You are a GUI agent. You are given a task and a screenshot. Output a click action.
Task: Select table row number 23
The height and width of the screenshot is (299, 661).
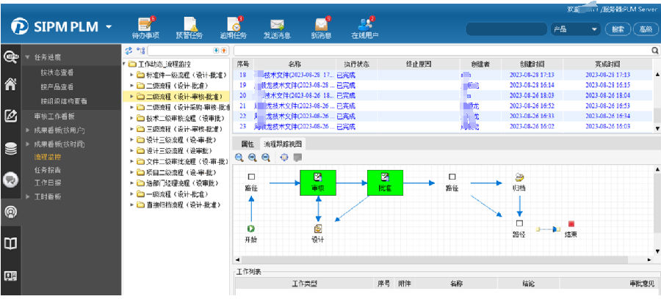point(443,126)
